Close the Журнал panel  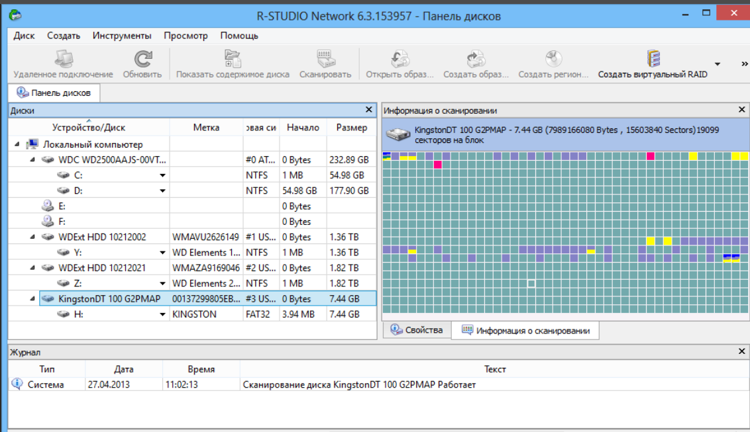[742, 351]
